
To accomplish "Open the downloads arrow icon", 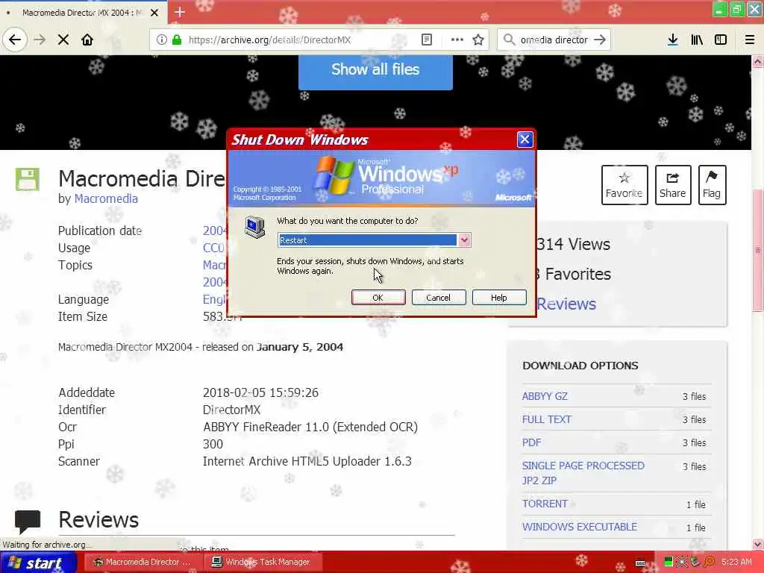I will tap(672, 40).
